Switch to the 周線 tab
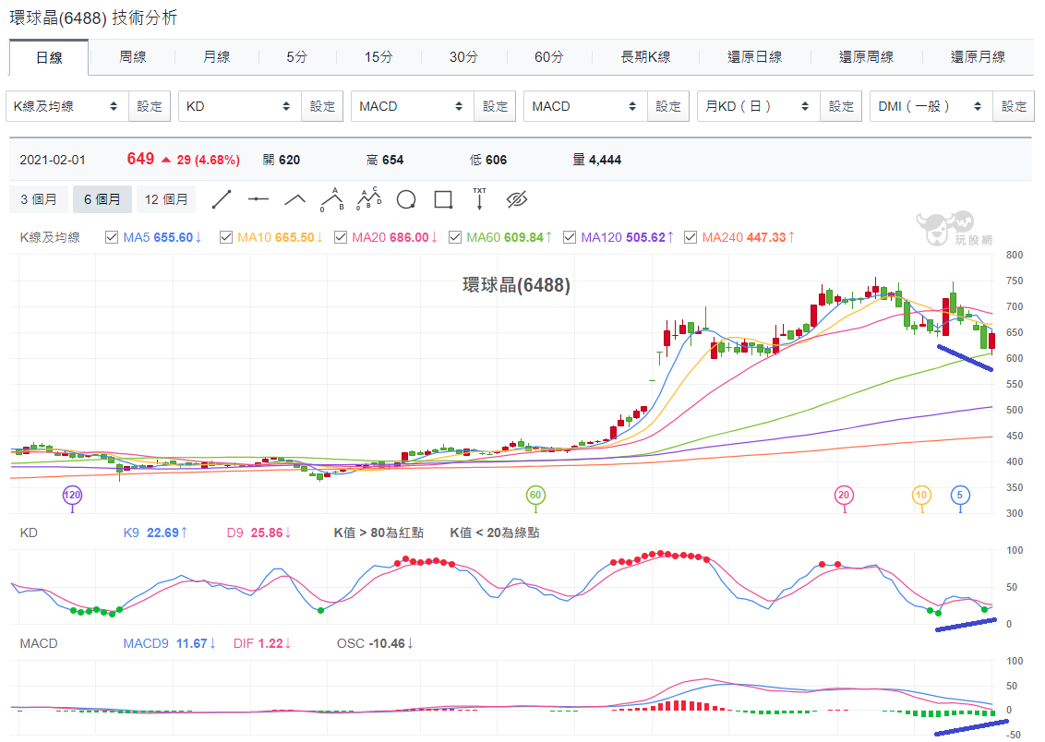The height and width of the screenshot is (742, 1045). tap(132, 57)
